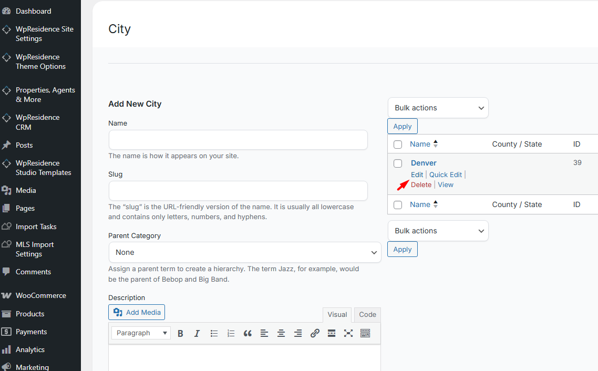
Task: Insert a bulleted list in the description
Action: (214, 333)
